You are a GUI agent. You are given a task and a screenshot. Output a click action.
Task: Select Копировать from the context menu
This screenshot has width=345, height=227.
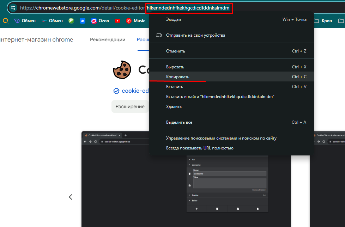coord(177,76)
